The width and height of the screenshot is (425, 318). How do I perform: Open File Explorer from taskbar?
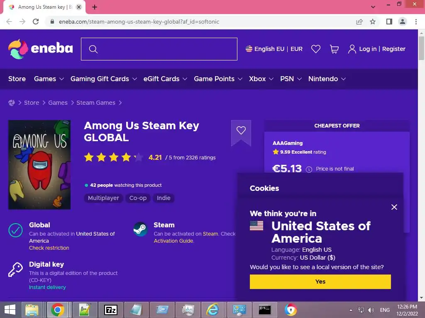32,310
